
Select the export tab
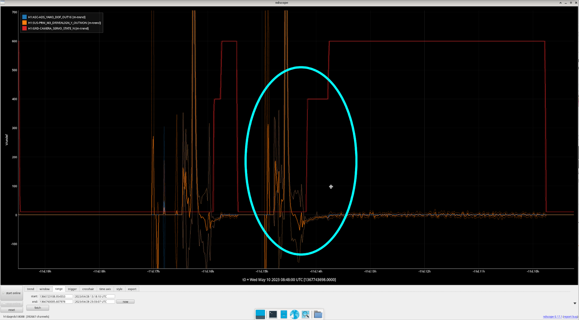(132, 289)
